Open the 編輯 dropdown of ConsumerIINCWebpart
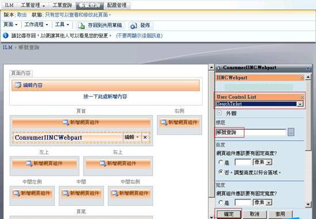316x219 pixels. (x=132, y=137)
